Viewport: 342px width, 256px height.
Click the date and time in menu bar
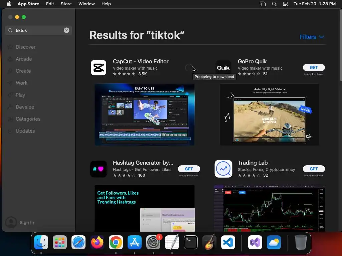(315, 4)
